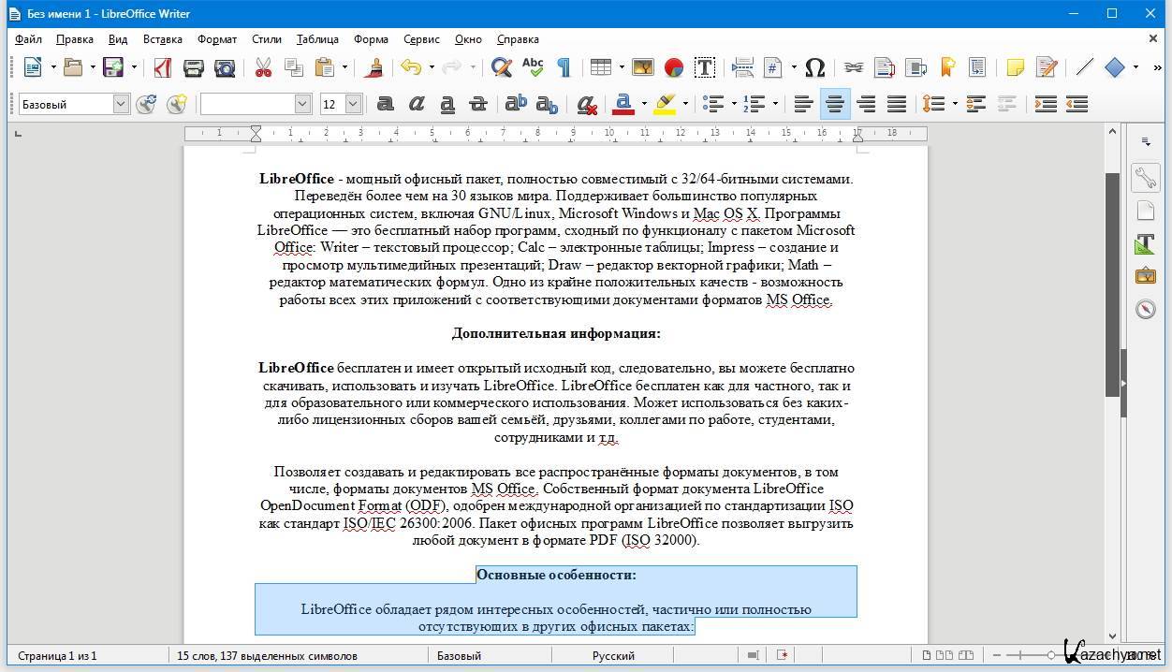Viewport: 1172px width, 672px height.
Task: Open the font size dropdown showing 12
Action: pyautogui.click(x=353, y=104)
